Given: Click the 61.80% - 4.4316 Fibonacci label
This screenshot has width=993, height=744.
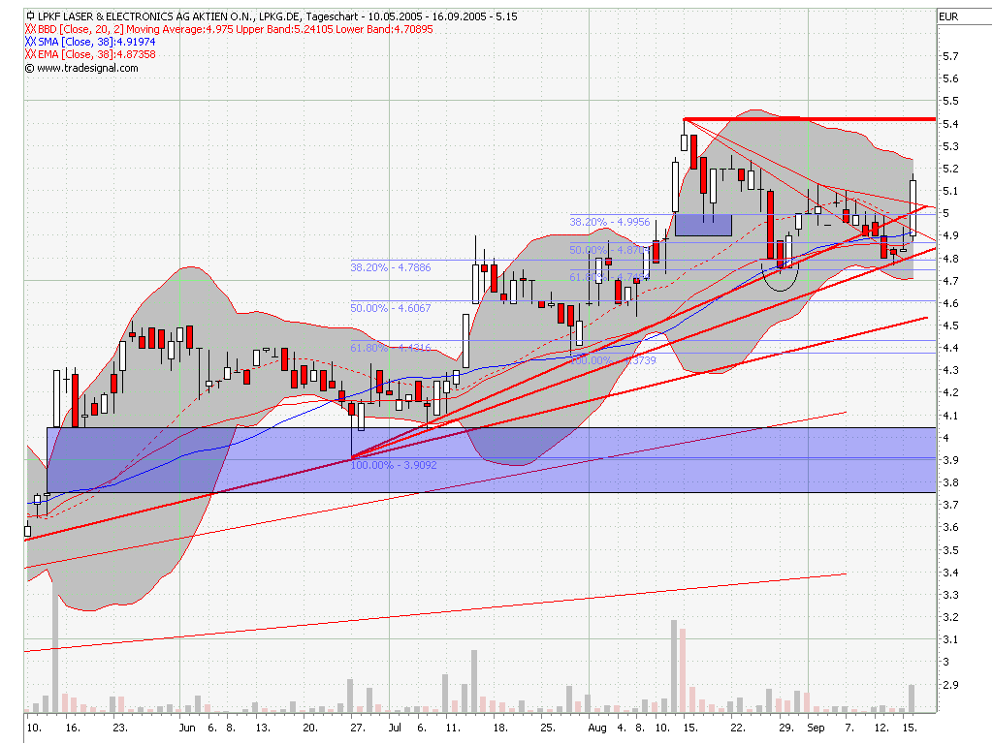Looking at the screenshot, I should pos(391,348).
